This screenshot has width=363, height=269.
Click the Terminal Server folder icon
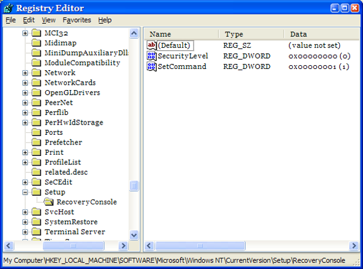click(x=36, y=232)
